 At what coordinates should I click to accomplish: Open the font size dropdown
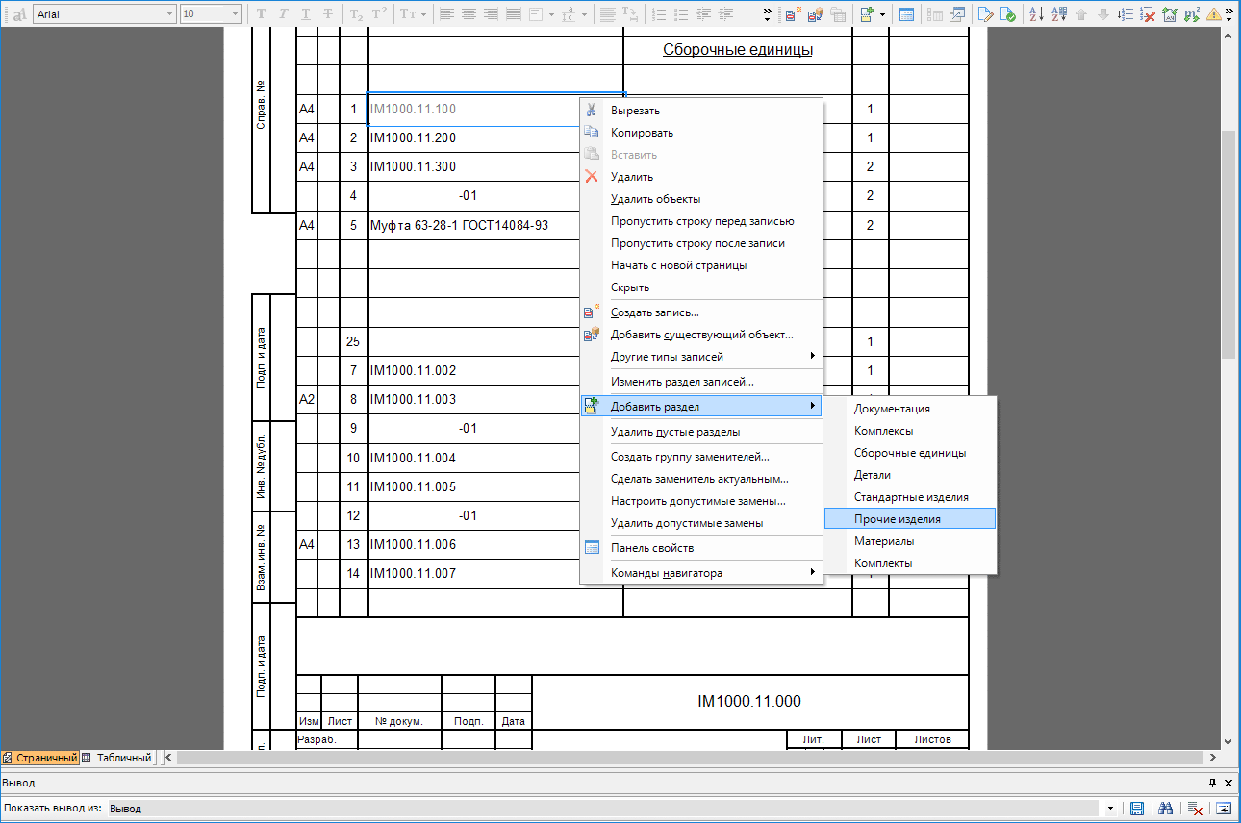(x=236, y=14)
